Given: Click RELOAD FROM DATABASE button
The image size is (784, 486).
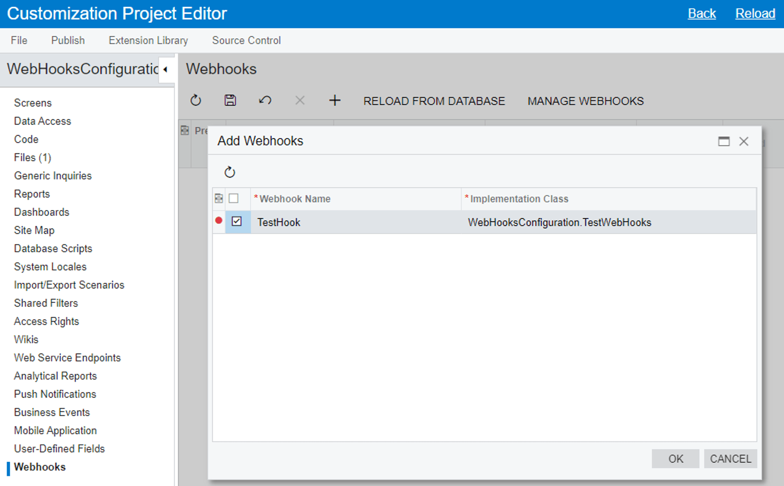Looking at the screenshot, I should [435, 101].
